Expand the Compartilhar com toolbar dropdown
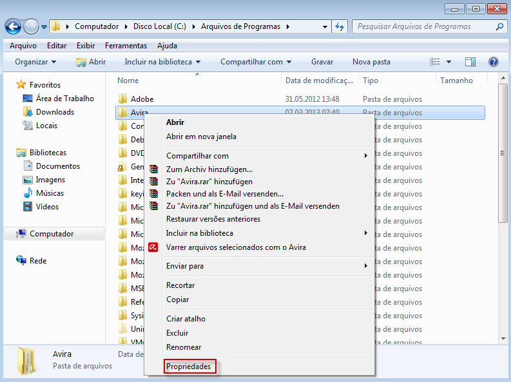 click(x=256, y=62)
